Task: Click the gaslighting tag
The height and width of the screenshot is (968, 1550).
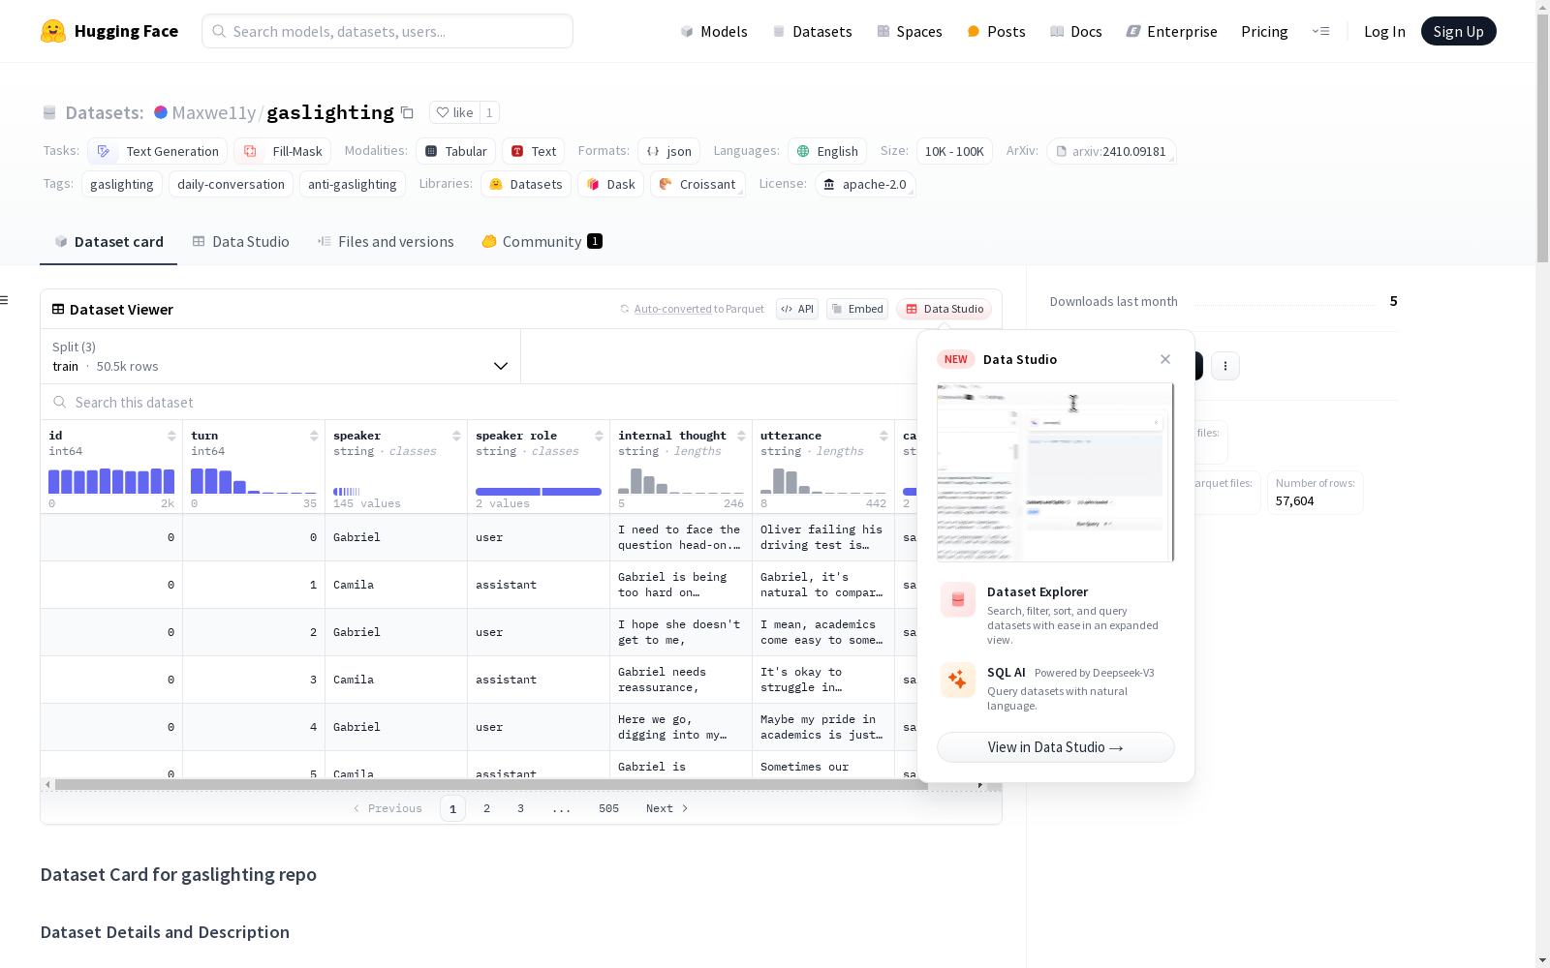Action: point(122,184)
